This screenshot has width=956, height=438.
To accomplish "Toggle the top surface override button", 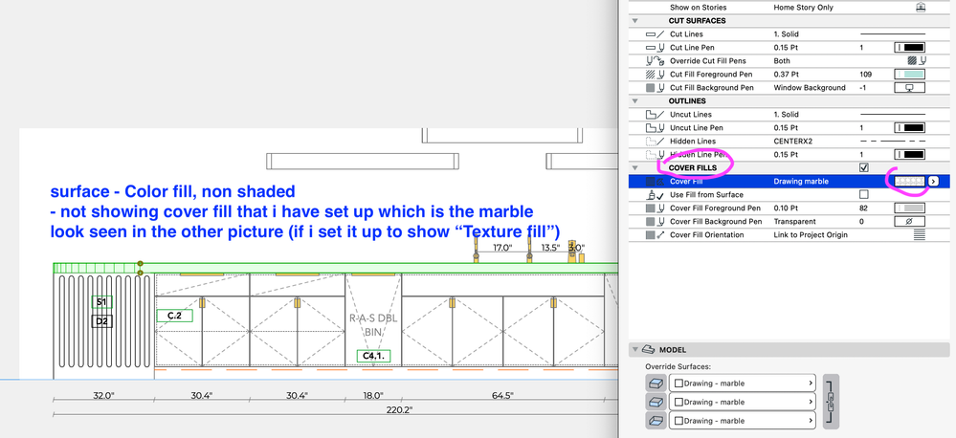I will pos(655,383).
